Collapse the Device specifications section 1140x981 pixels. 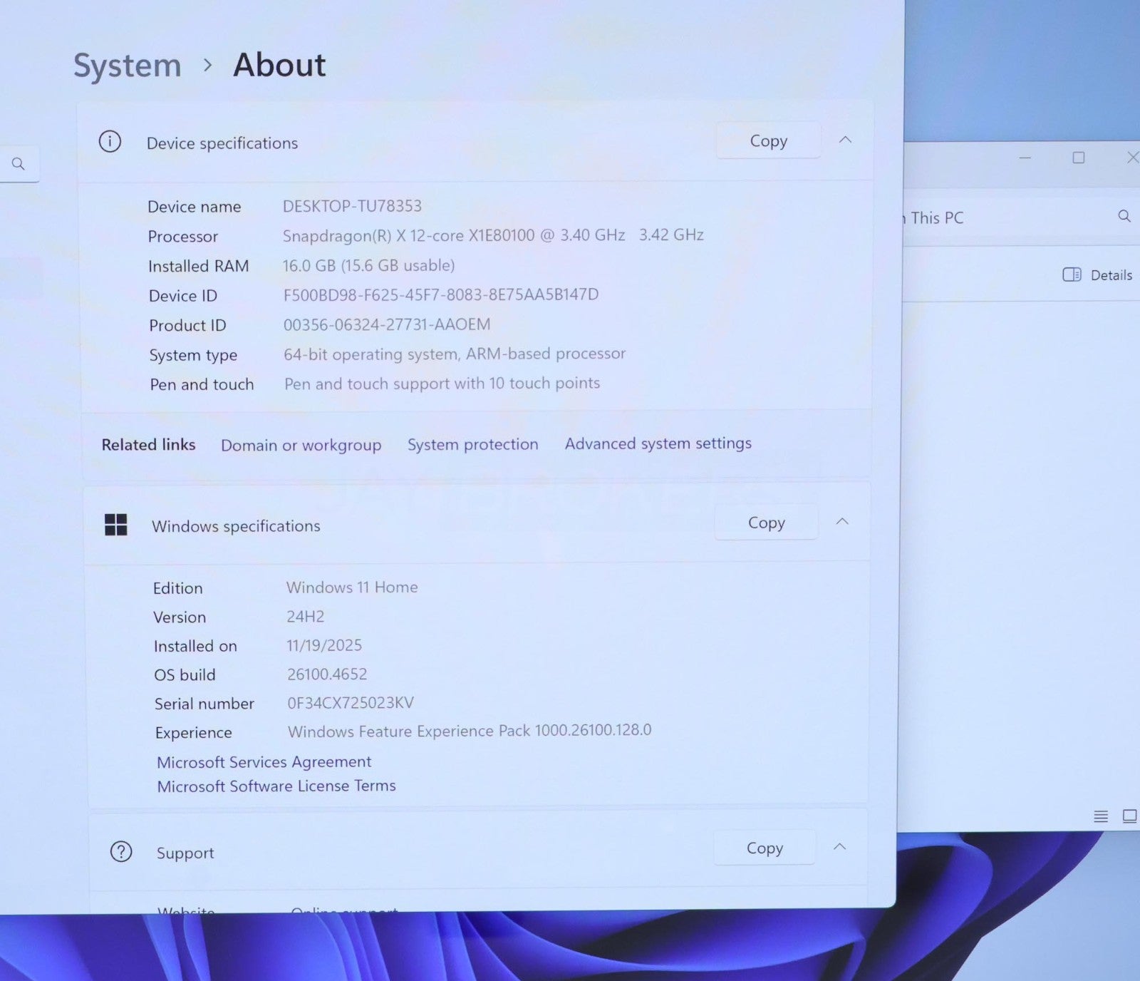pyautogui.click(x=845, y=140)
